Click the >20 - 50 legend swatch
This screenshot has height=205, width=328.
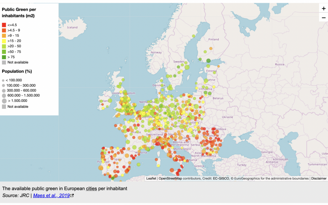coord(4,46)
